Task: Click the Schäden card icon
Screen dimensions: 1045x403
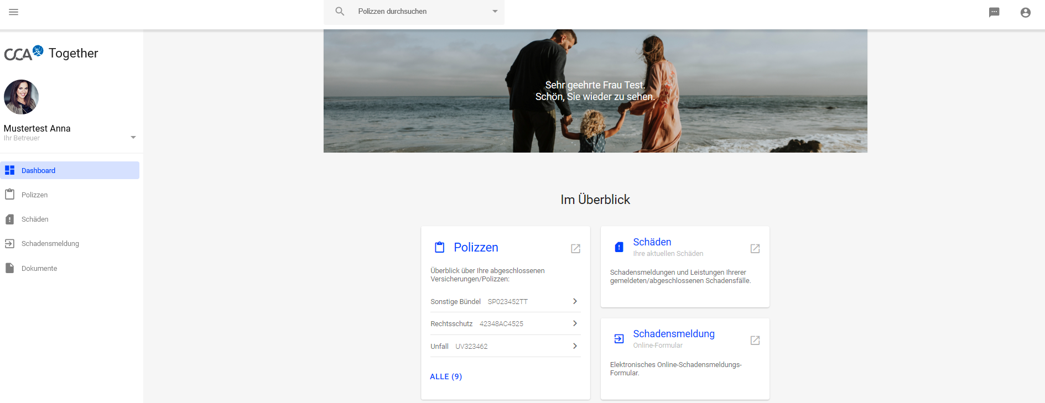Action: tap(619, 247)
